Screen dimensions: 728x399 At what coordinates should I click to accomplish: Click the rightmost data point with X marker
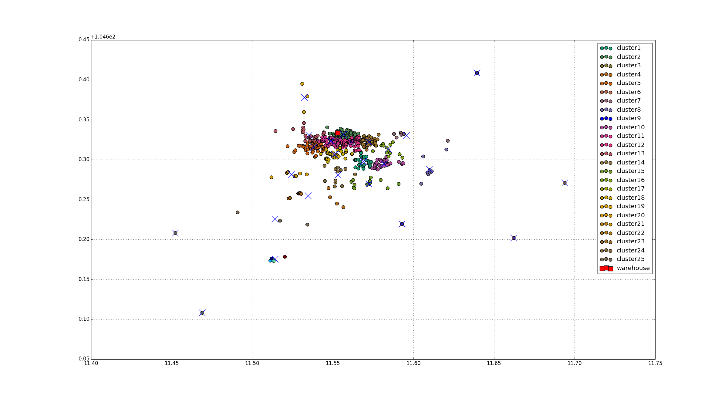click(x=565, y=183)
